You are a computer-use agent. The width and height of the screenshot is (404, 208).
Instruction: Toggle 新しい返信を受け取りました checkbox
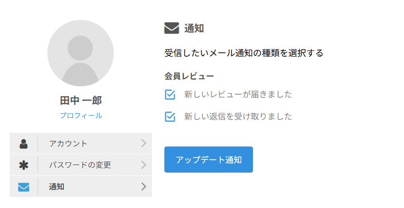170,117
